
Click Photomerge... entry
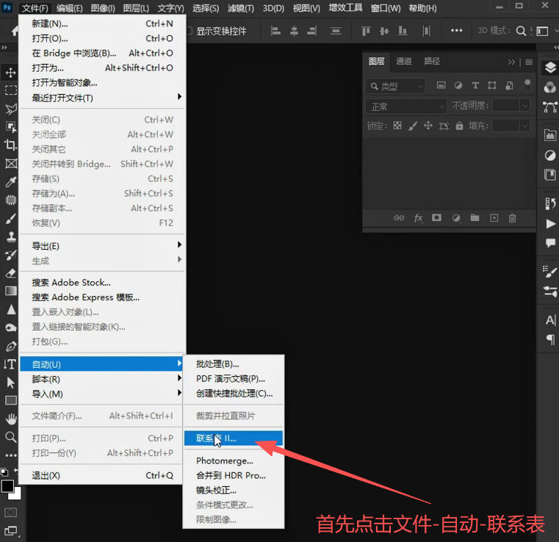(234, 460)
